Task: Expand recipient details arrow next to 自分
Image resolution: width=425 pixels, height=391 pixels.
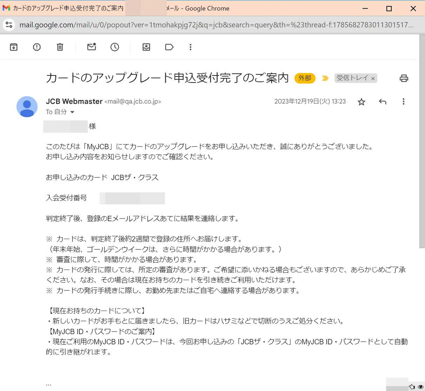Action: click(72, 112)
